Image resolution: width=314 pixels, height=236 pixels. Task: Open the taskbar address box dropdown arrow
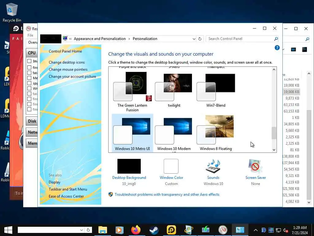pos(82,230)
